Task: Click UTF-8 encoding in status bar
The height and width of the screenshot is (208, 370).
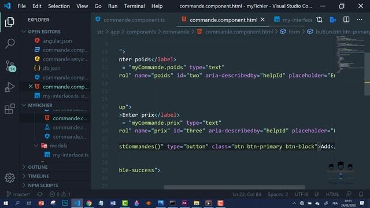Action: [301, 194]
